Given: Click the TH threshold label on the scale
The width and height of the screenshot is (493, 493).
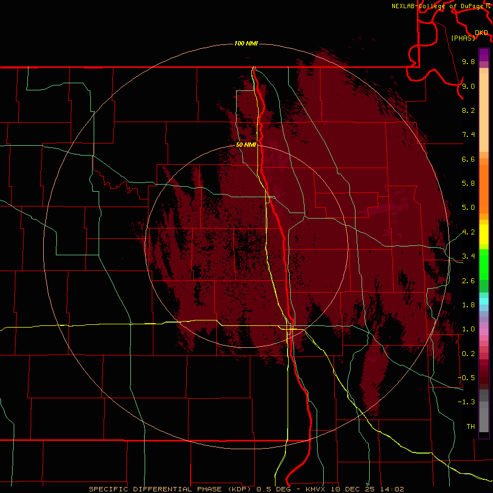Looking at the screenshot, I should [471, 427].
